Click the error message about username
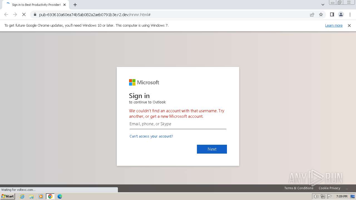Viewport: 356px width, 200px height. [177, 113]
